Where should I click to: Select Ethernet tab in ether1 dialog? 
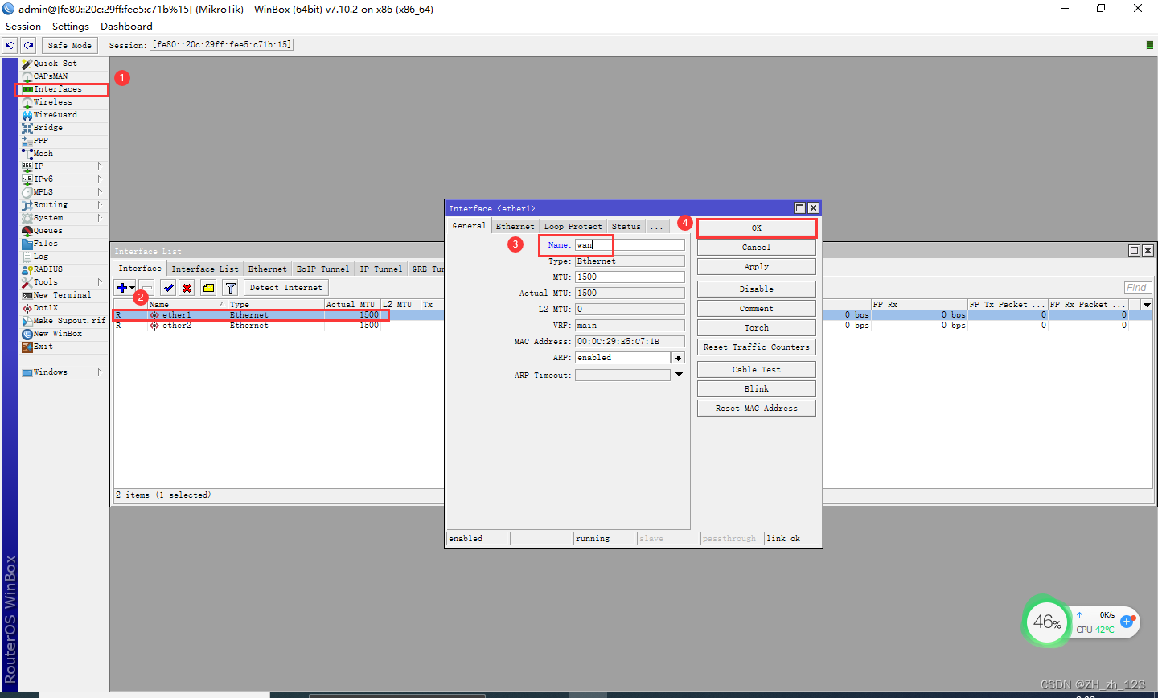click(x=515, y=227)
